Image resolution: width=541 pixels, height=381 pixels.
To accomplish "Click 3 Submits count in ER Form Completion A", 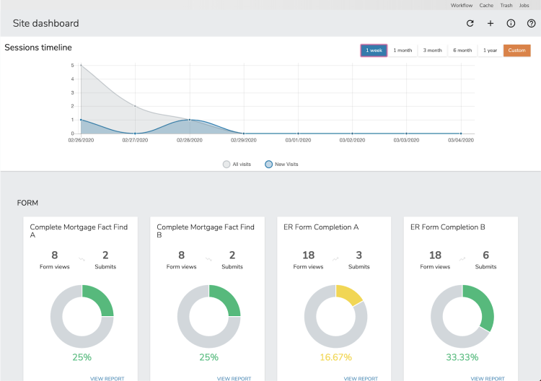I will click(x=359, y=255).
